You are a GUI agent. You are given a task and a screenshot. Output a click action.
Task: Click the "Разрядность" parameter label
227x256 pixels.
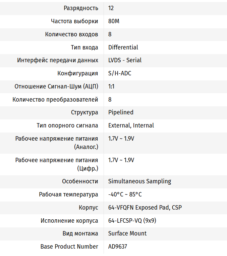tap(81, 8)
